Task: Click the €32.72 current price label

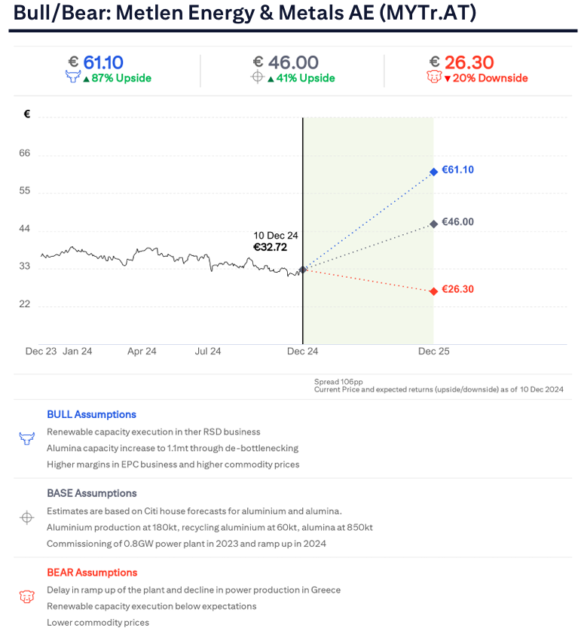Action: [x=270, y=247]
